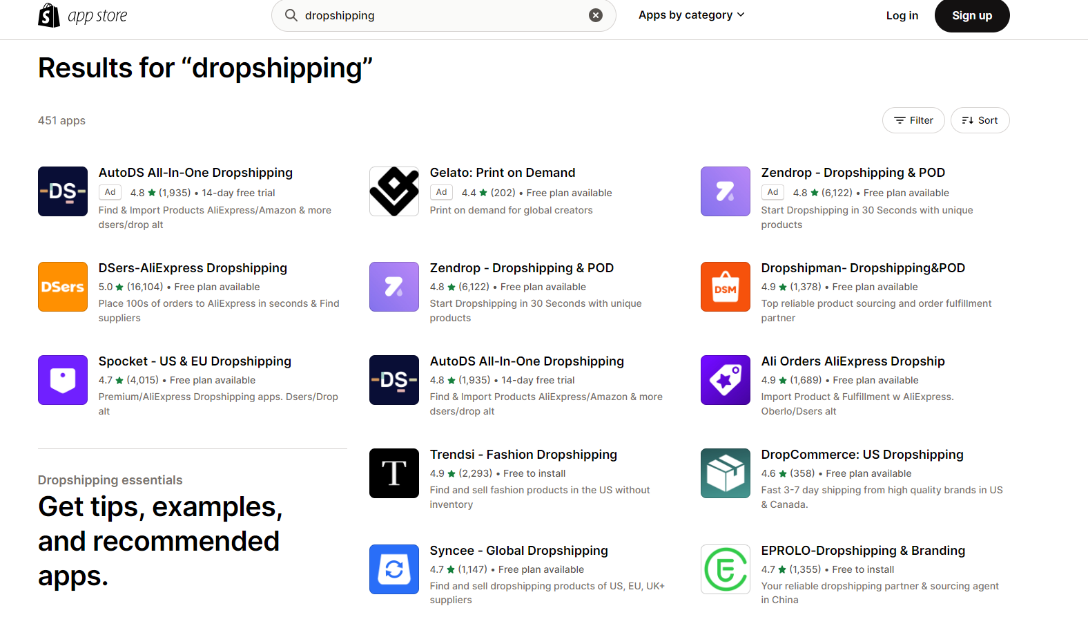The image size is (1088, 626).
Task: Click the Dropshipman DSM icon
Action: coord(726,287)
